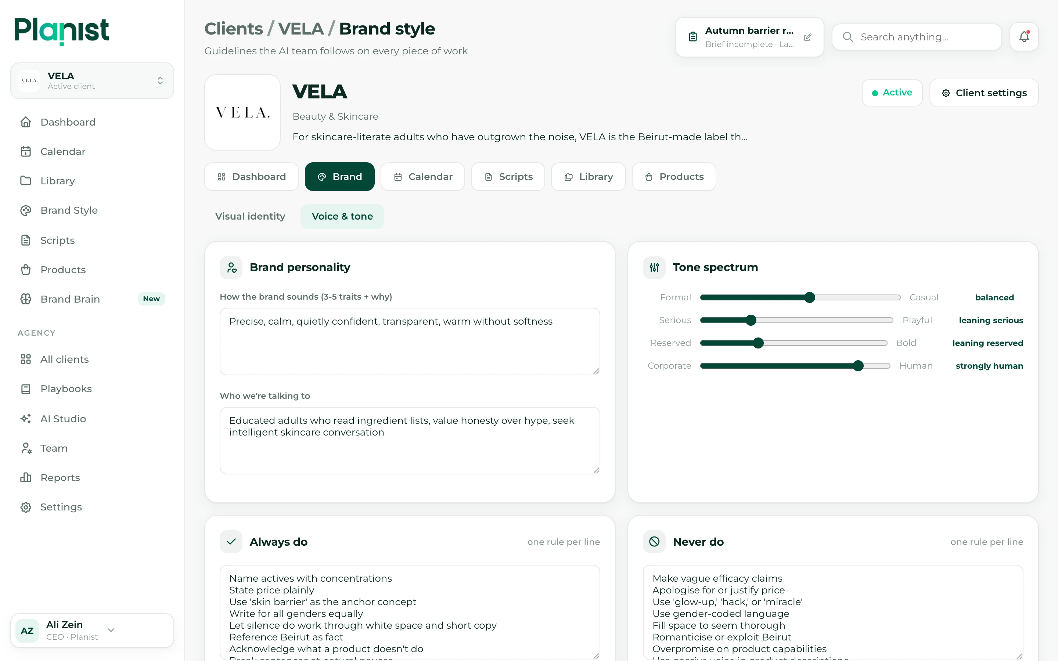This screenshot has height=661, width=1058.
Task: Open the client Products tab
Action: pyautogui.click(x=674, y=177)
